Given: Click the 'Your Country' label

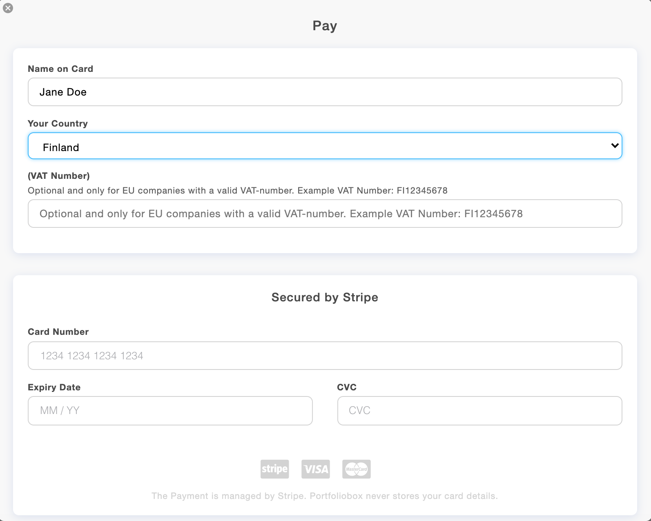Looking at the screenshot, I should tap(58, 124).
